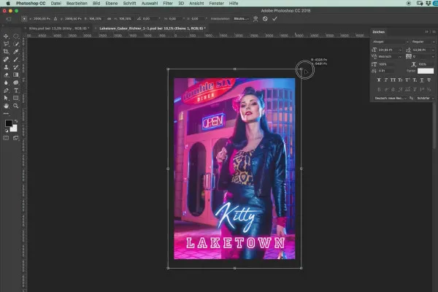Cancel transform with the circle-slash icon
Image resolution: width=438 pixels, height=292 pixels.
pyautogui.click(x=265, y=18)
